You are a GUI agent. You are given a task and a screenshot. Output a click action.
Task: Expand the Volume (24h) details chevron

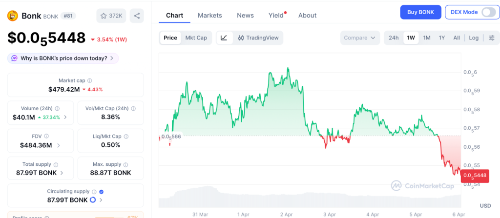(65, 118)
